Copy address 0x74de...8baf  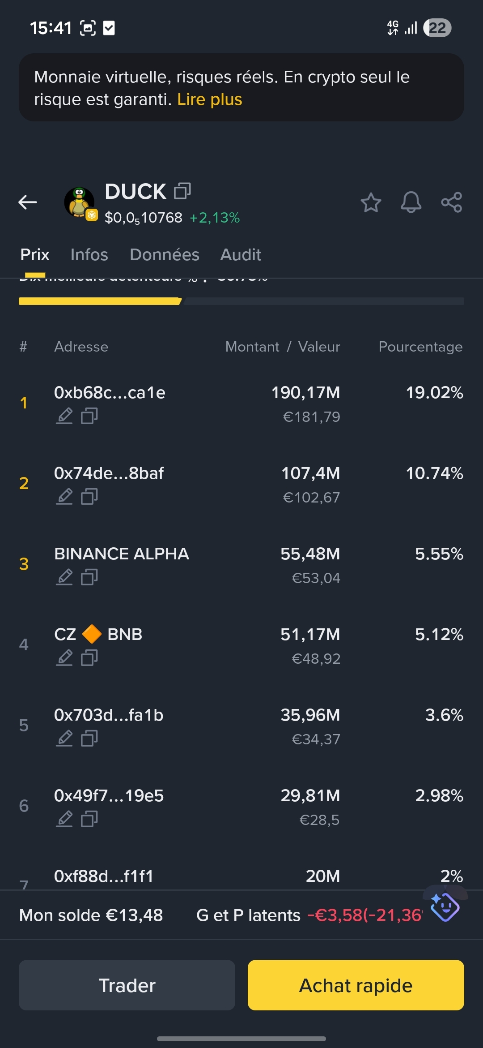(x=89, y=497)
